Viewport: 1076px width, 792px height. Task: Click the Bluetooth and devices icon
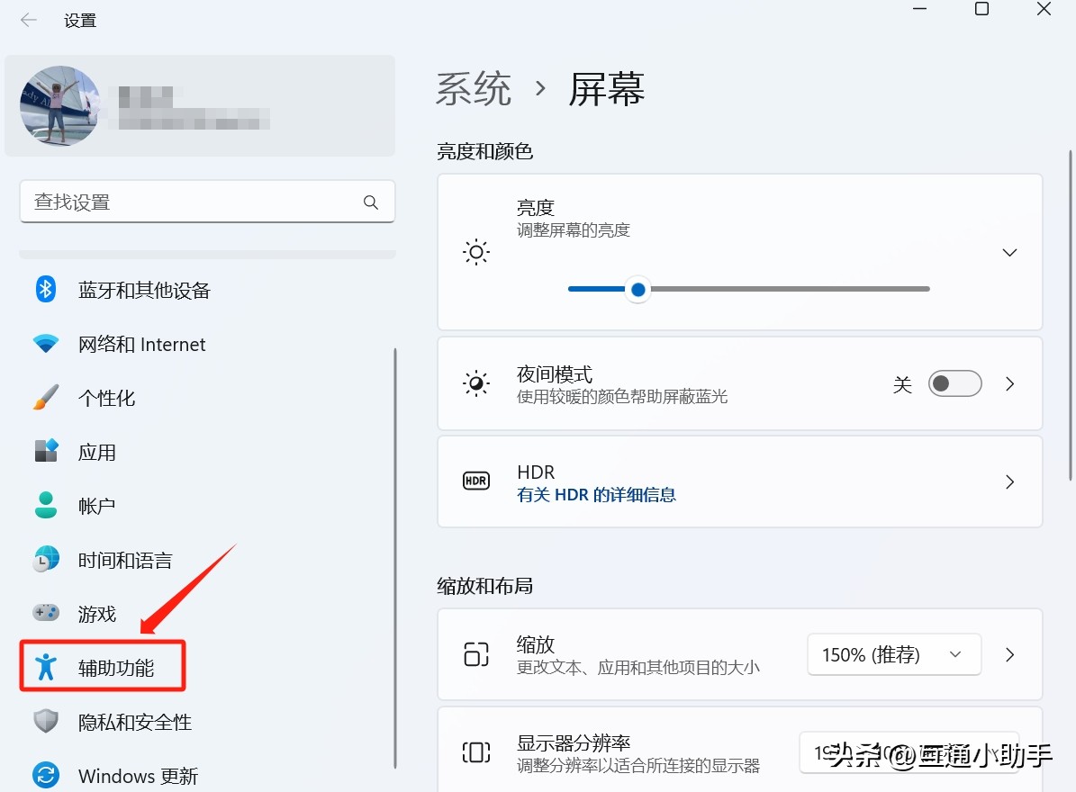click(46, 290)
